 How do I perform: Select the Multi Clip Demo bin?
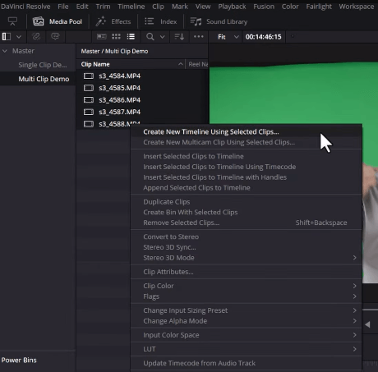44,79
